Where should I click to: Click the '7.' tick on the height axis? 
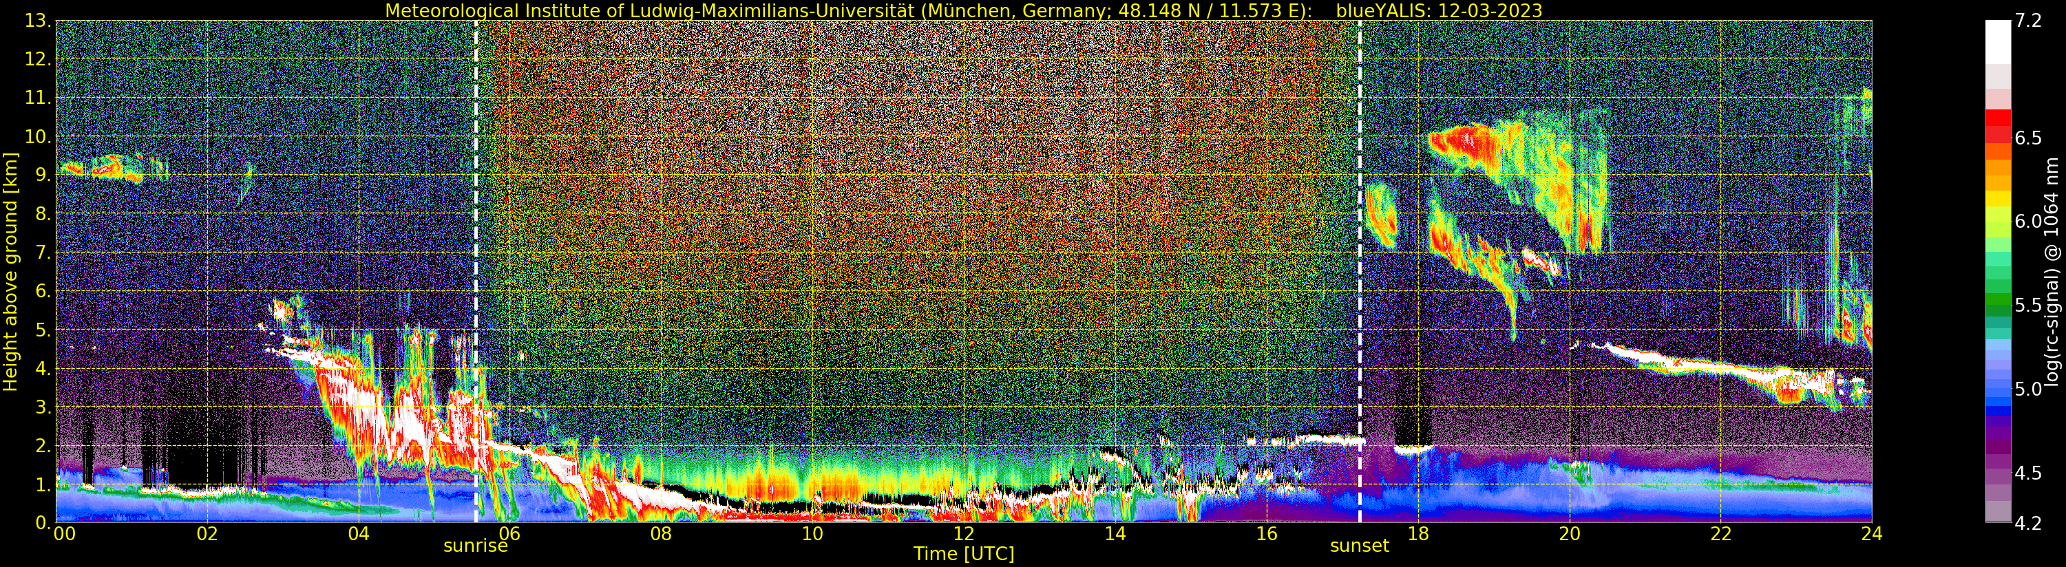tap(43, 253)
